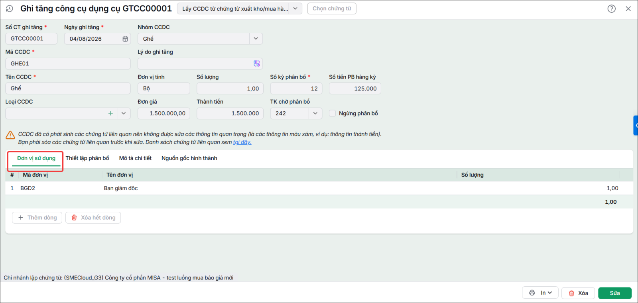Click the In print button
This screenshot has width=638, height=303.
pos(540,293)
